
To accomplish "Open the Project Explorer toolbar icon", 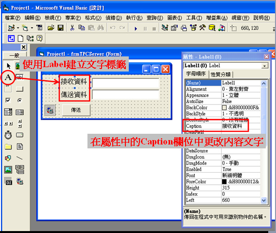I will click(x=165, y=28).
